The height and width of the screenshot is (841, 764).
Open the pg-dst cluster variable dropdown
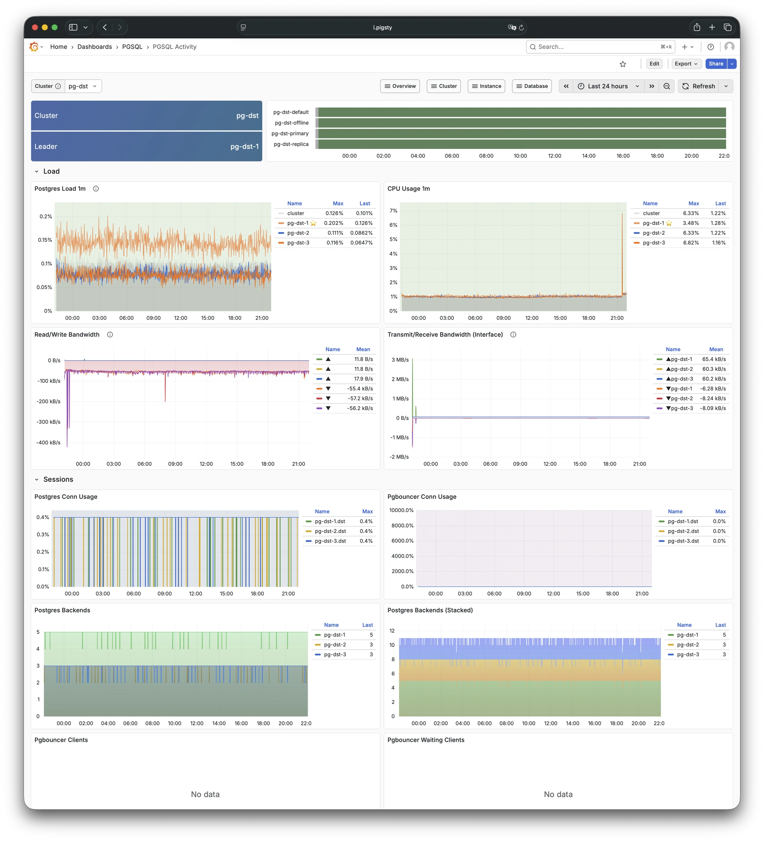[82, 86]
